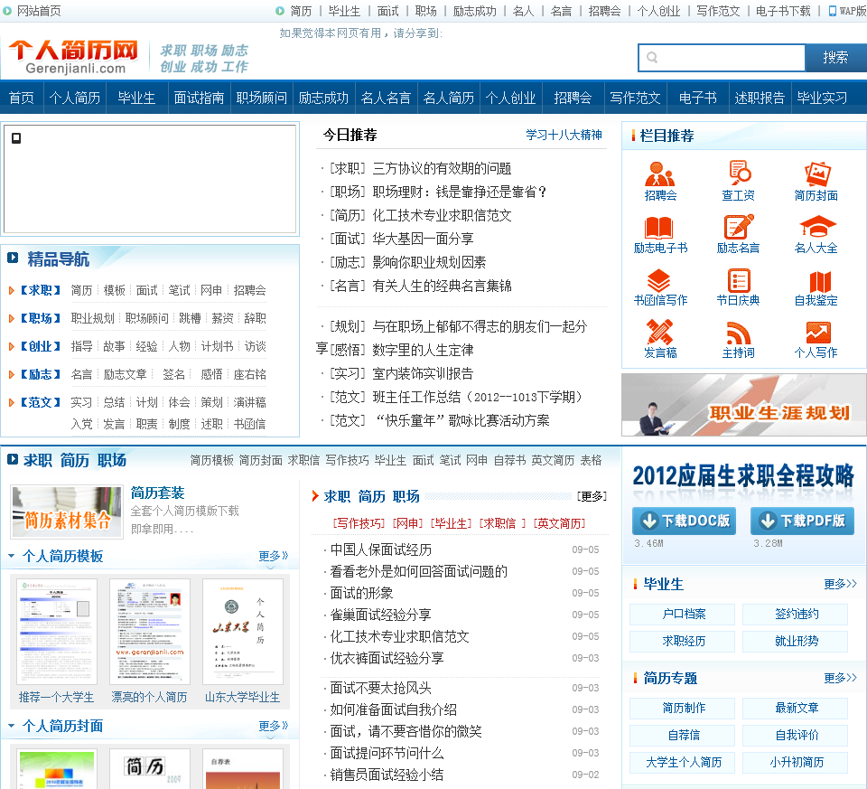867x789 pixels.
Task: Click 更多 beside 毕业生 heading
Action: click(839, 584)
